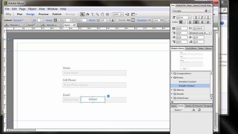Screen dimensions: 238x134
Task: Click the Transform label link
Action: tap(142, 20)
